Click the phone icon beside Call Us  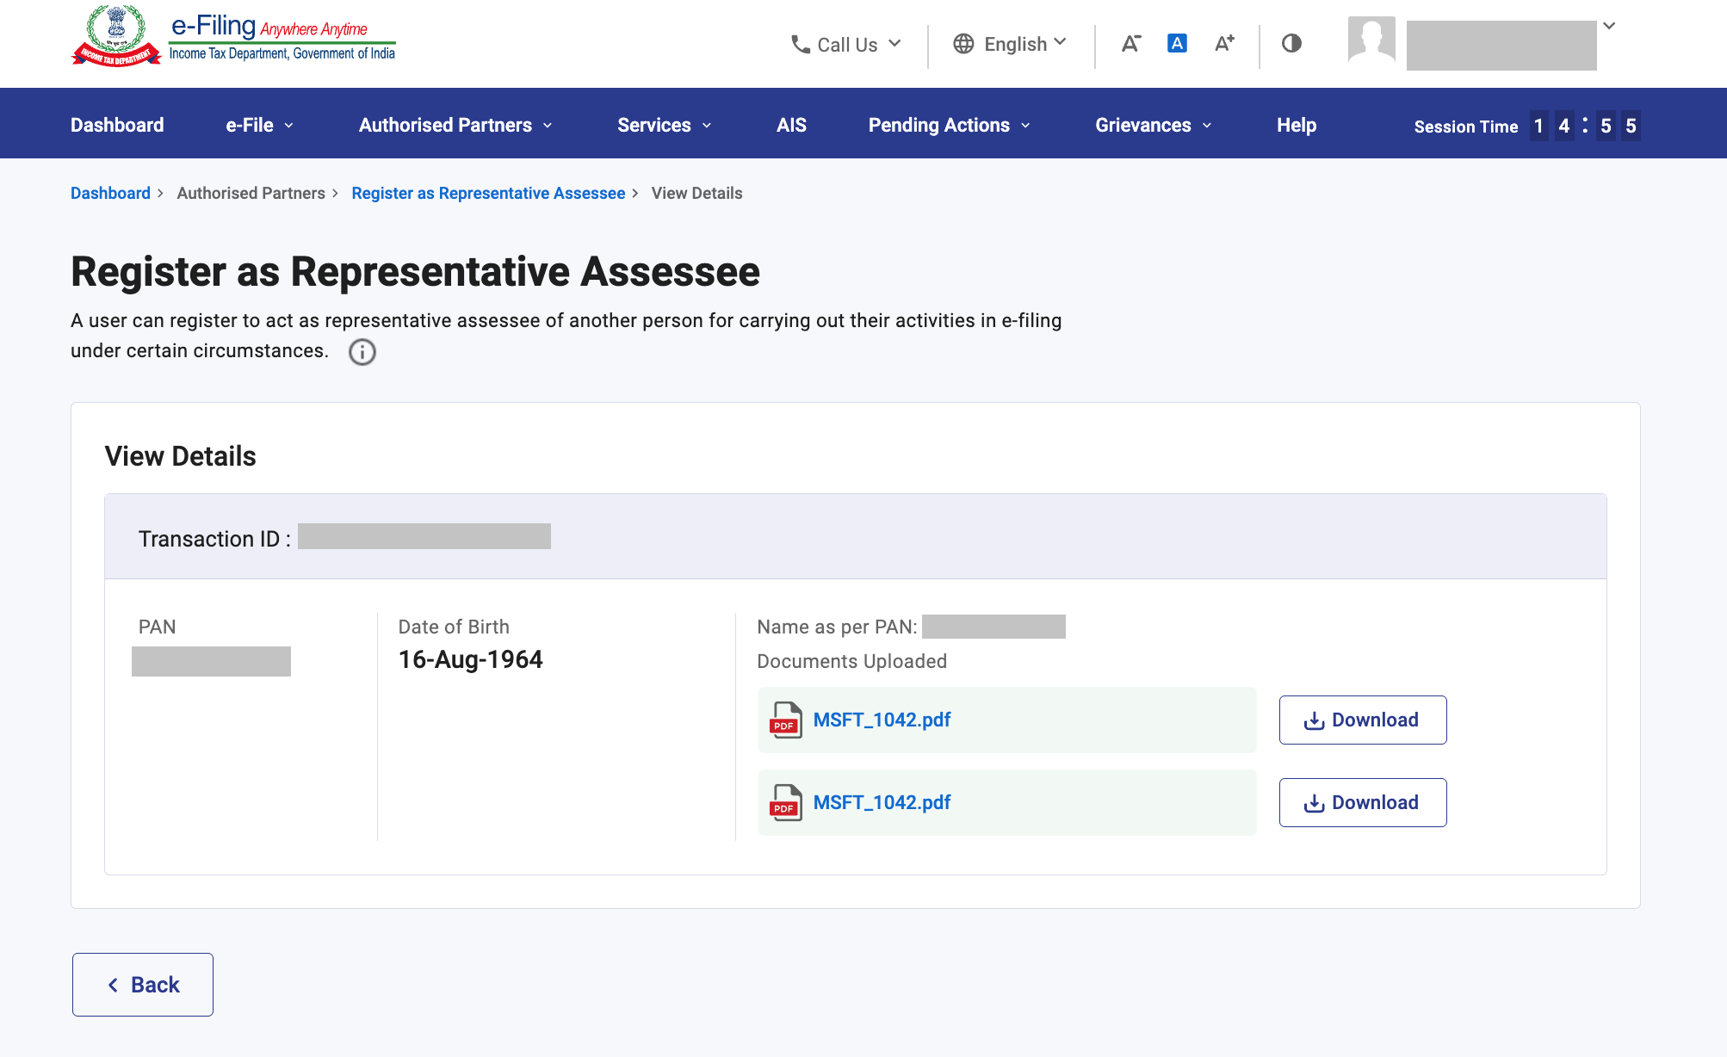tap(801, 44)
